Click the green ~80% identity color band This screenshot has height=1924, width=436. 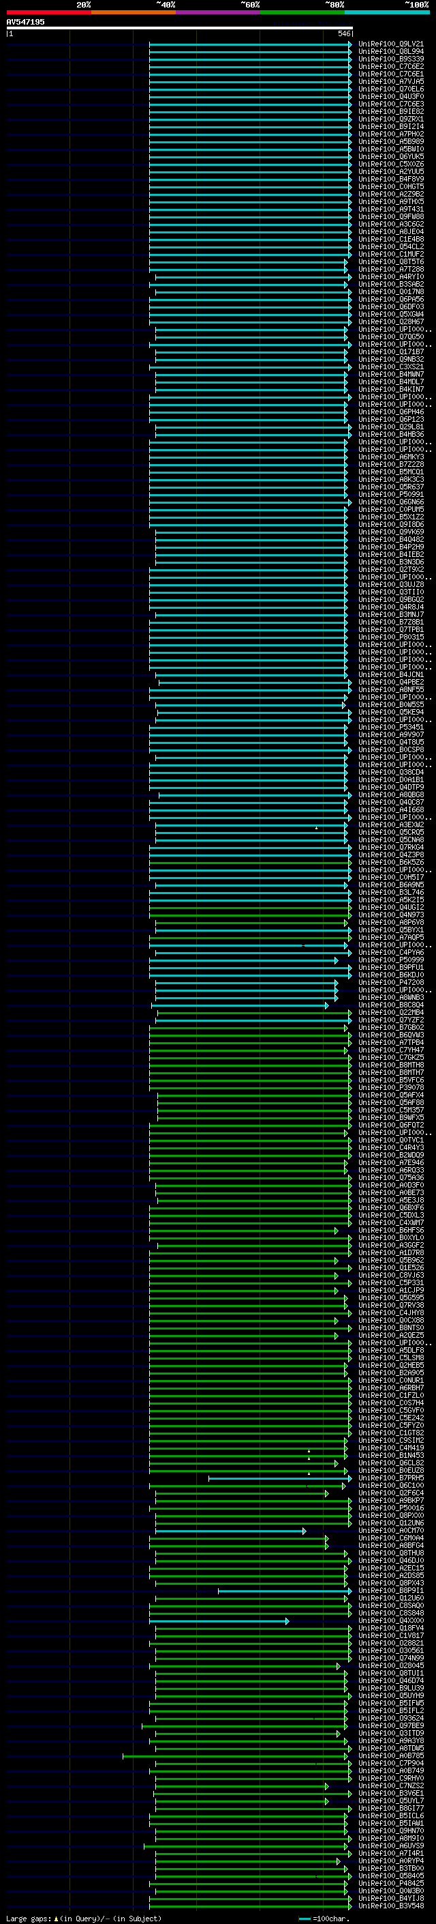(x=302, y=12)
